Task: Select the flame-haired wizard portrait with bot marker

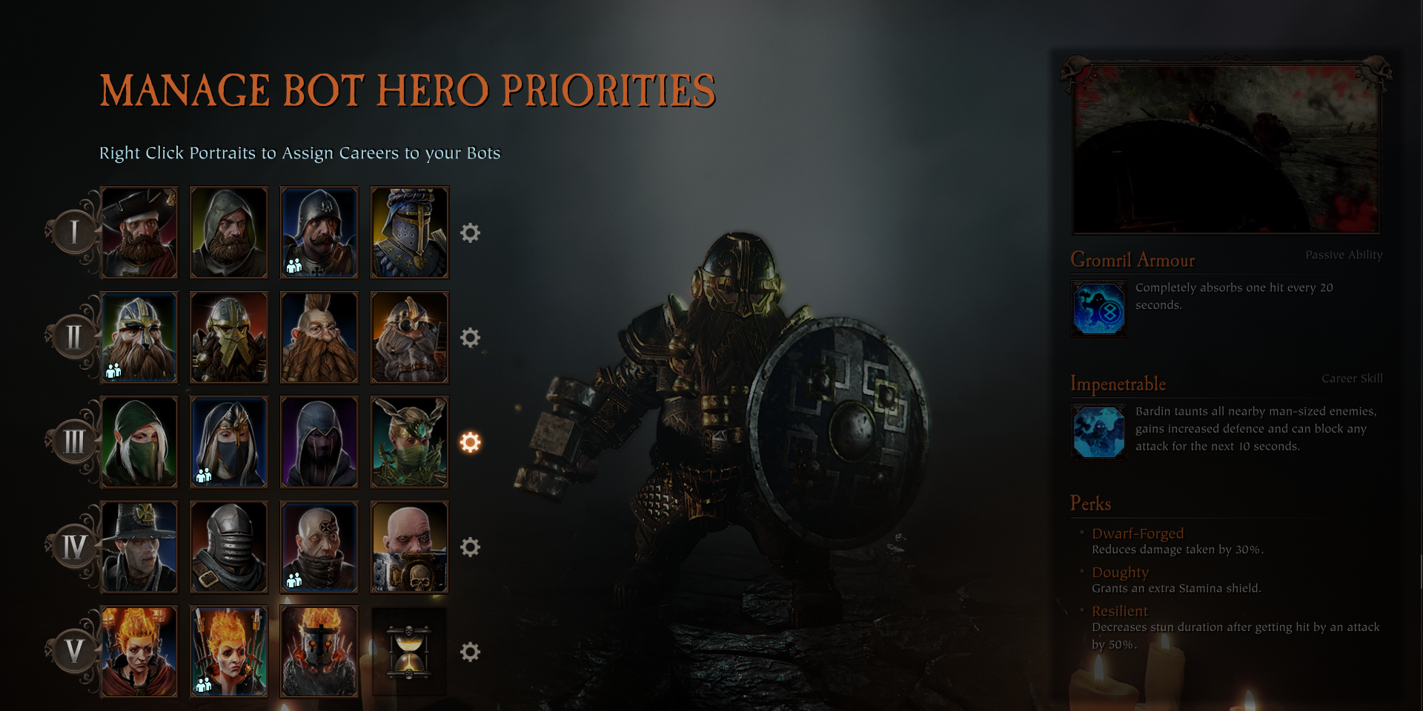Action: coord(229,652)
